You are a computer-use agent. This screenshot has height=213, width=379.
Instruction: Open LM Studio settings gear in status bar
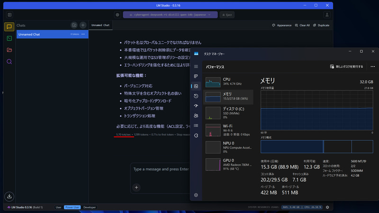click(327, 207)
